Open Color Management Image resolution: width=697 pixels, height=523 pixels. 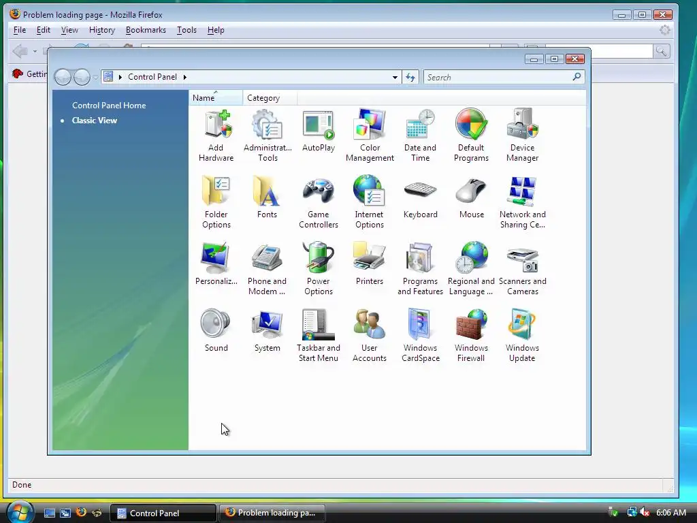pyautogui.click(x=370, y=136)
